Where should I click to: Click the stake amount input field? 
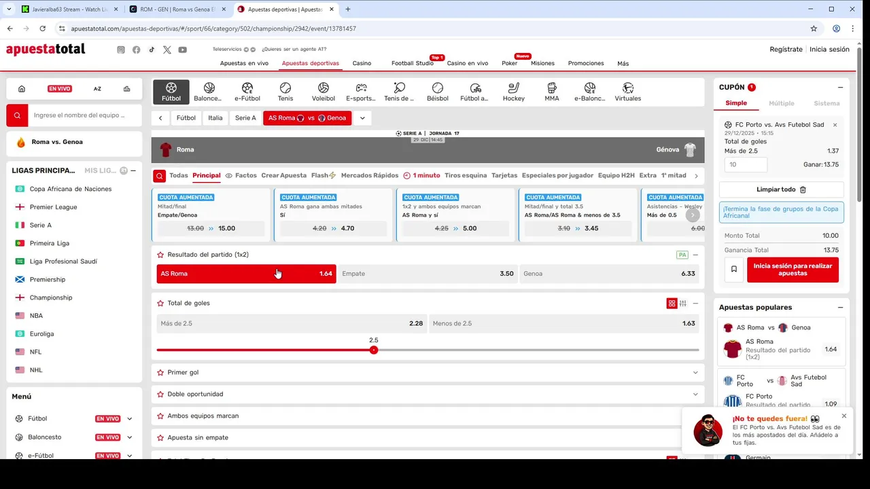pos(746,164)
